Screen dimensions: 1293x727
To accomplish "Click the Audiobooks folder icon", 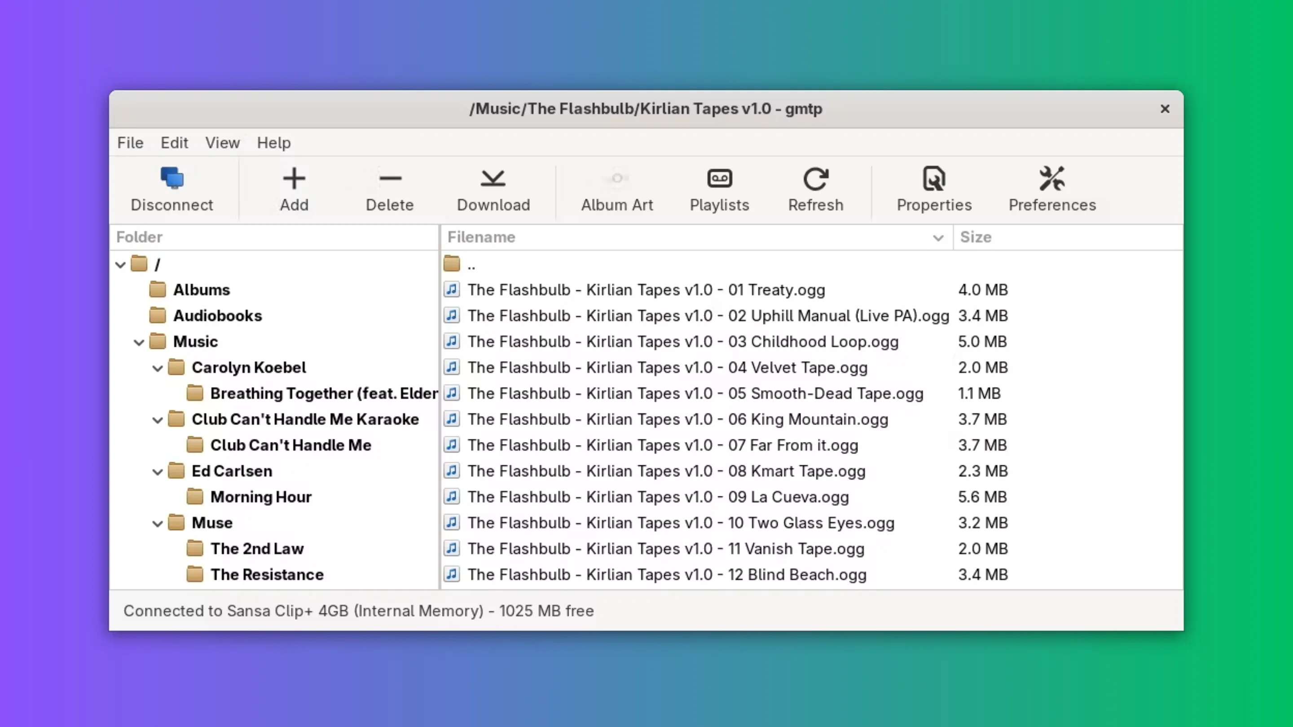I will pyautogui.click(x=158, y=315).
